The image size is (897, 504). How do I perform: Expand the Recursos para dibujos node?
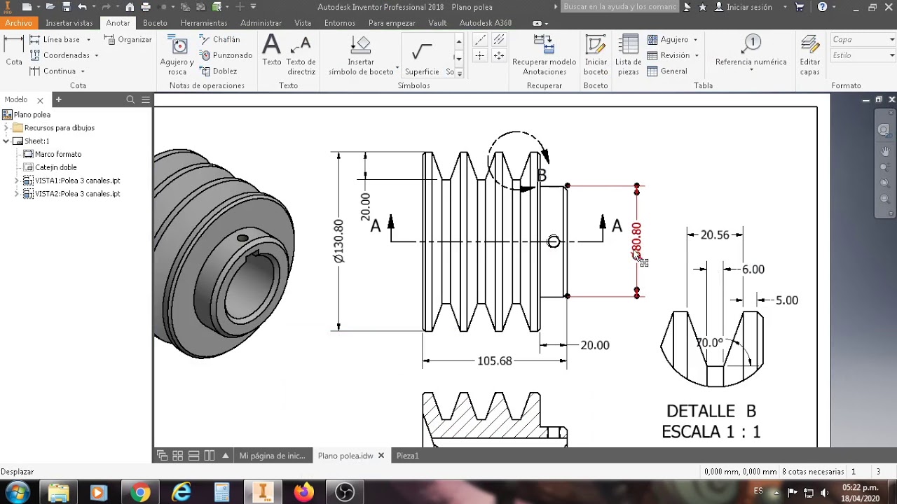[x=6, y=128]
